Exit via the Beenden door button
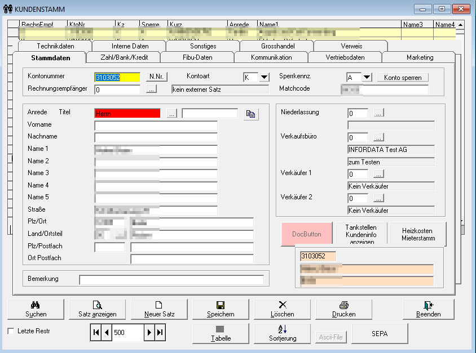 pos(428,309)
